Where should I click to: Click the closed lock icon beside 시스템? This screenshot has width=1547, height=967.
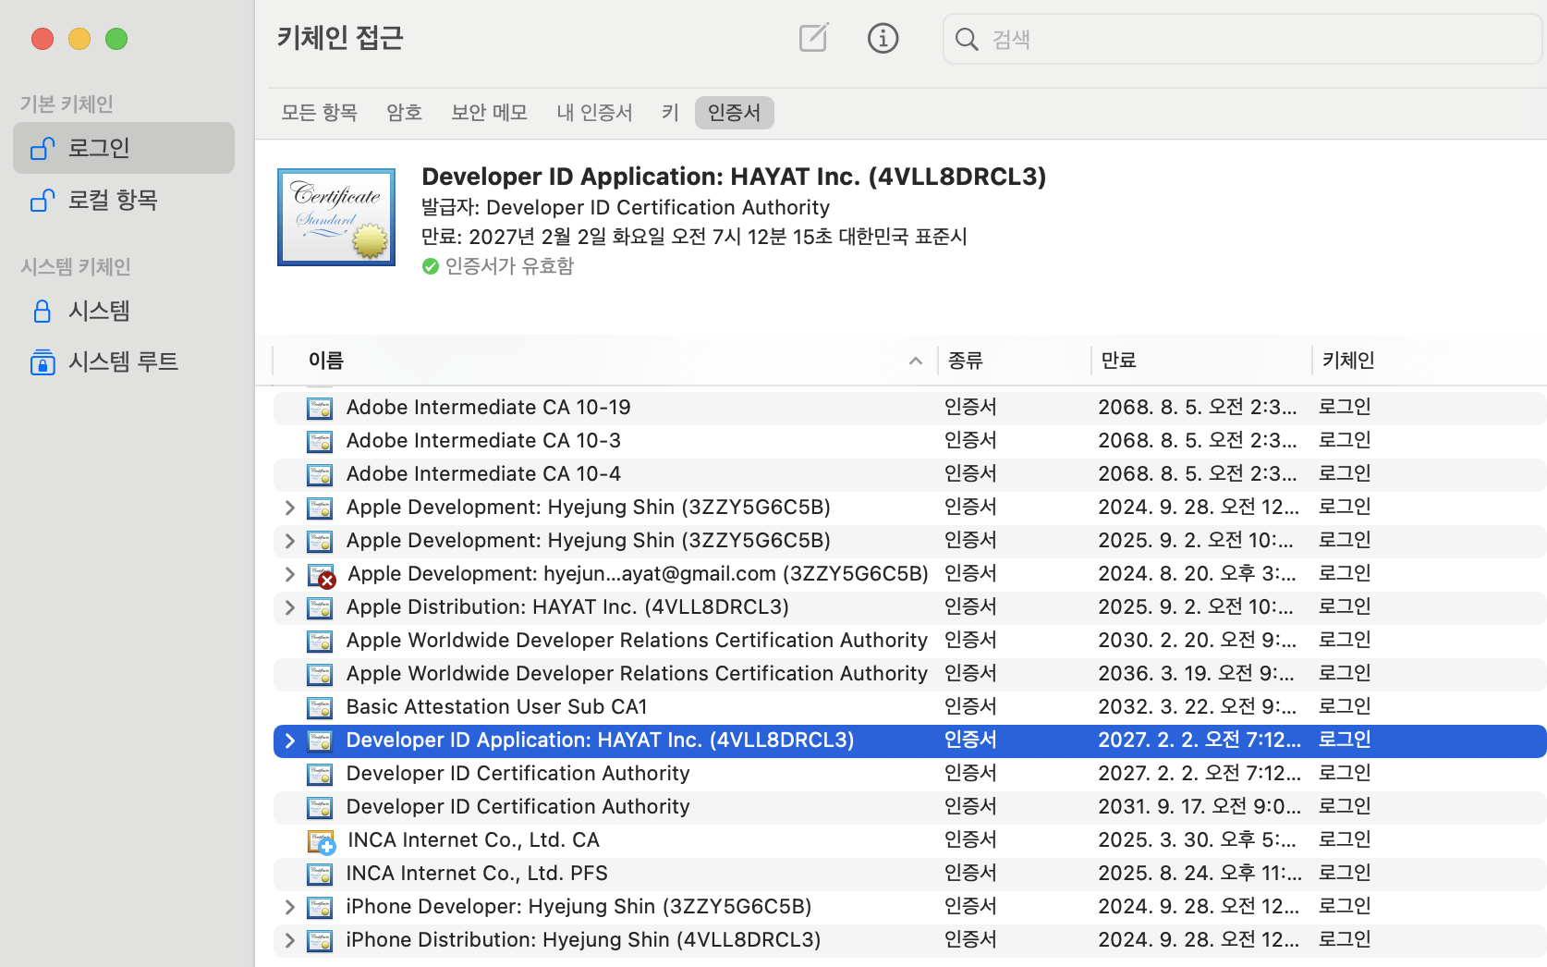(x=43, y=311)
